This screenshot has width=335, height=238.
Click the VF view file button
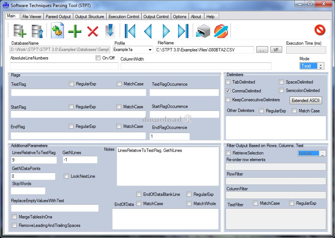tap(276, 50)
